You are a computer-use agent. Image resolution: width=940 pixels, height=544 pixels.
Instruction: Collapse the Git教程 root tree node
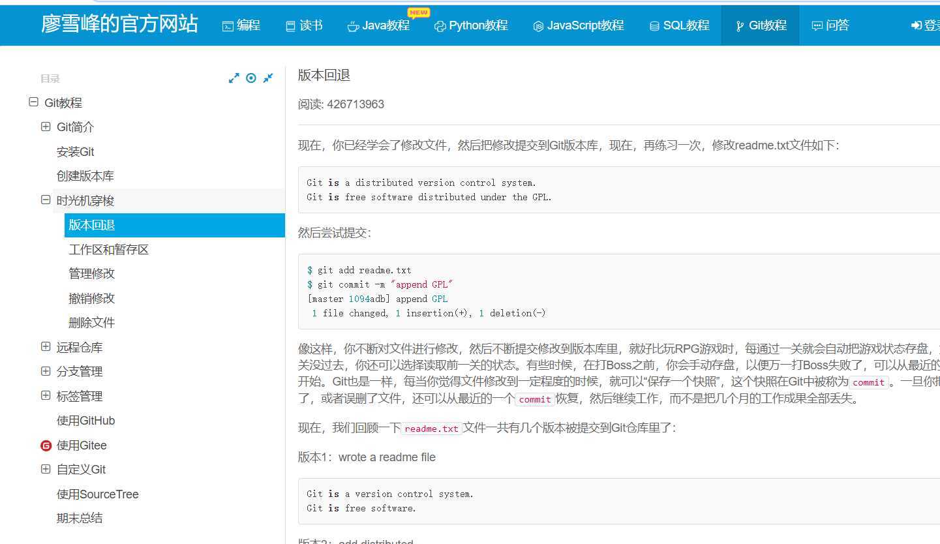tap(33, 102)
